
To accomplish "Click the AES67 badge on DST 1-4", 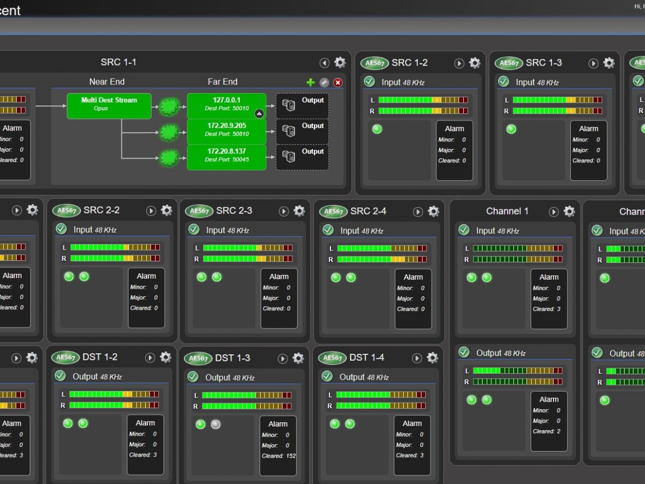I will 333,357.
